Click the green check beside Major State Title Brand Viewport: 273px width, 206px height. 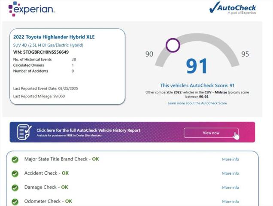tap(15, 160)
